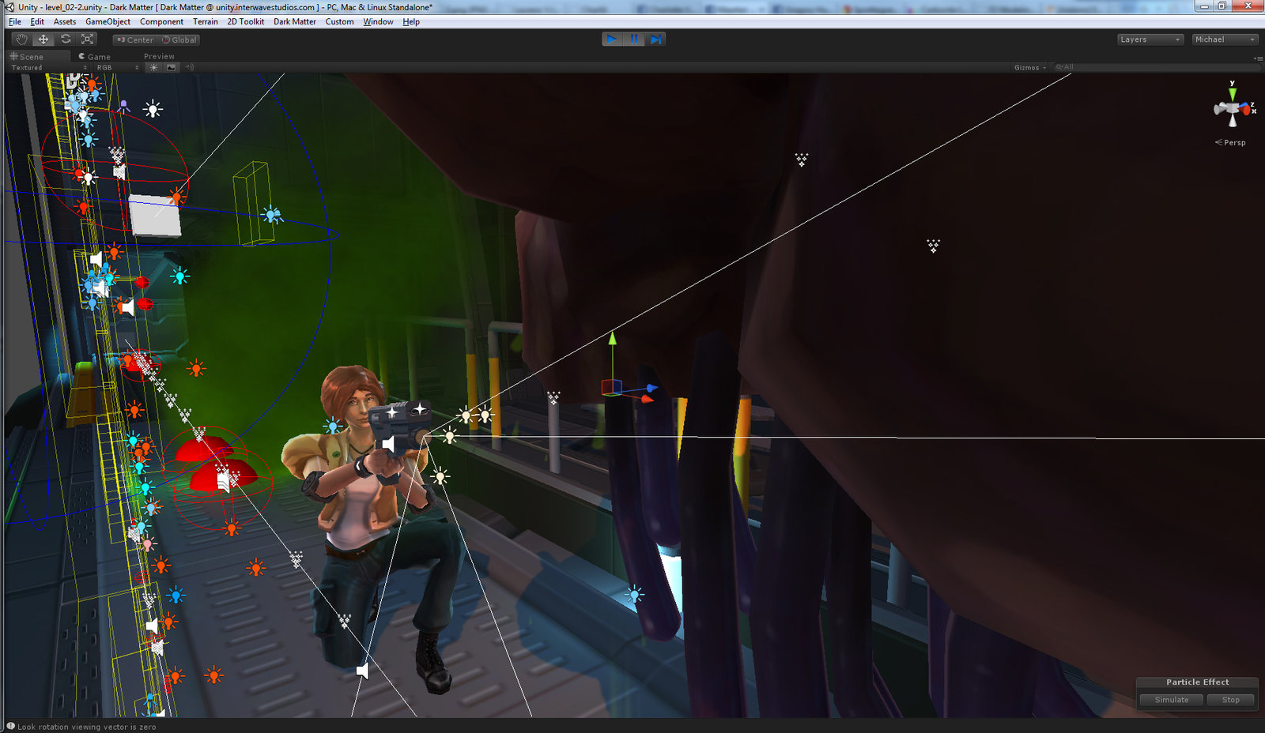Click Simulate in the Particle Effect panel
Viewport: 1265px width, 733px height.
1171,700
